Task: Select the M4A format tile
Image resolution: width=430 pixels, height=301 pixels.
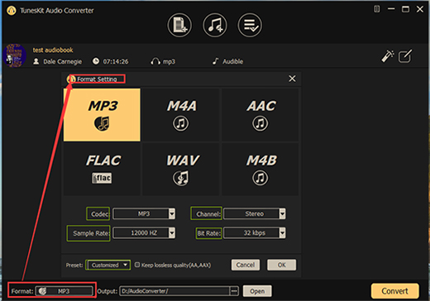Action: [x=181, y=115]
